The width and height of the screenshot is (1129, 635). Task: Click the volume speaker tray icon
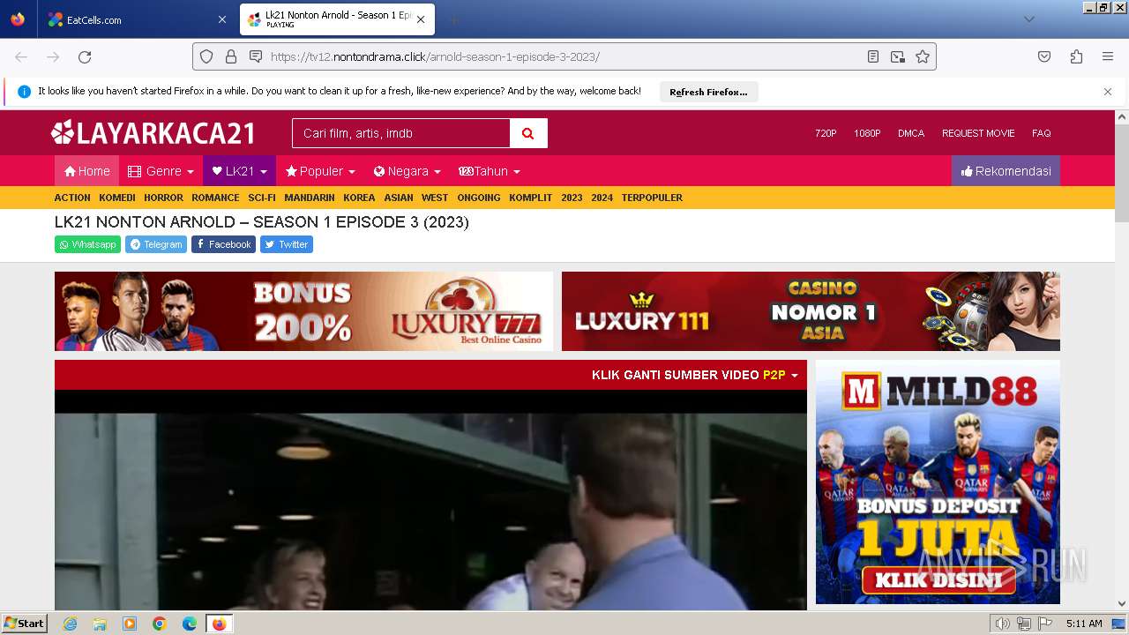click(1003, 624)
